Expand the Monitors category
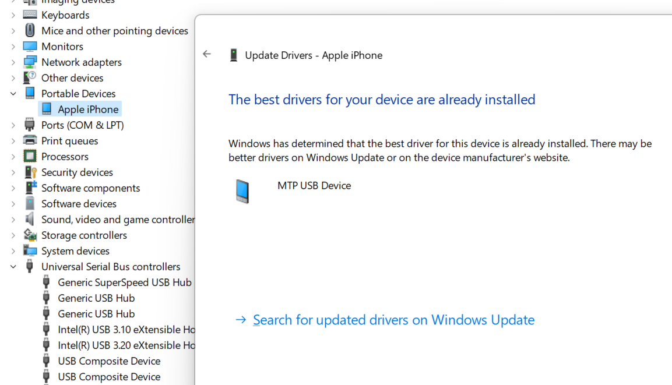This screenshot has width=672, height=385. pyautogui.click(x=13, y=46)
